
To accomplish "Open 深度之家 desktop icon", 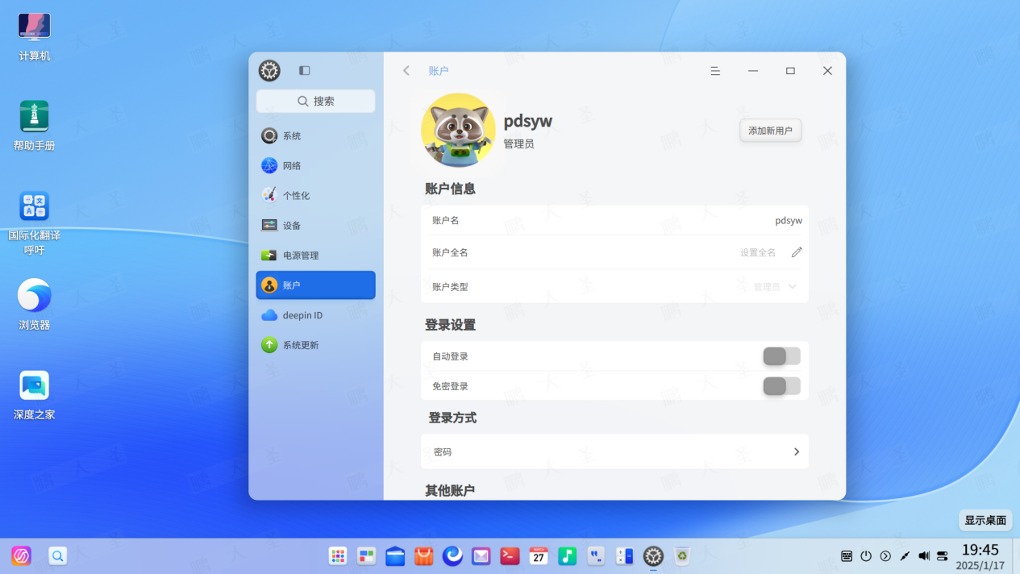I will pos(34,396).
